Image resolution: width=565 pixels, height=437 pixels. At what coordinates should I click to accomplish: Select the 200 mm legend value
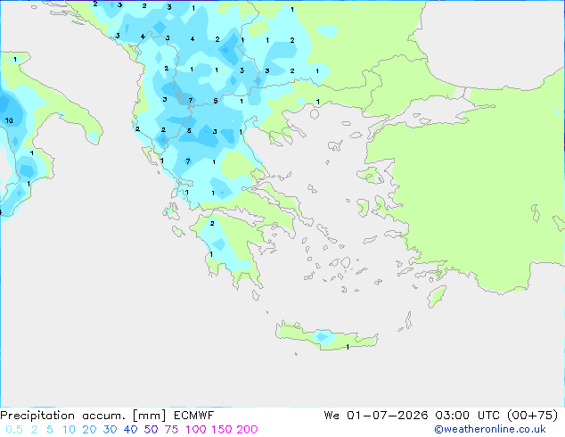click(247, 430)
